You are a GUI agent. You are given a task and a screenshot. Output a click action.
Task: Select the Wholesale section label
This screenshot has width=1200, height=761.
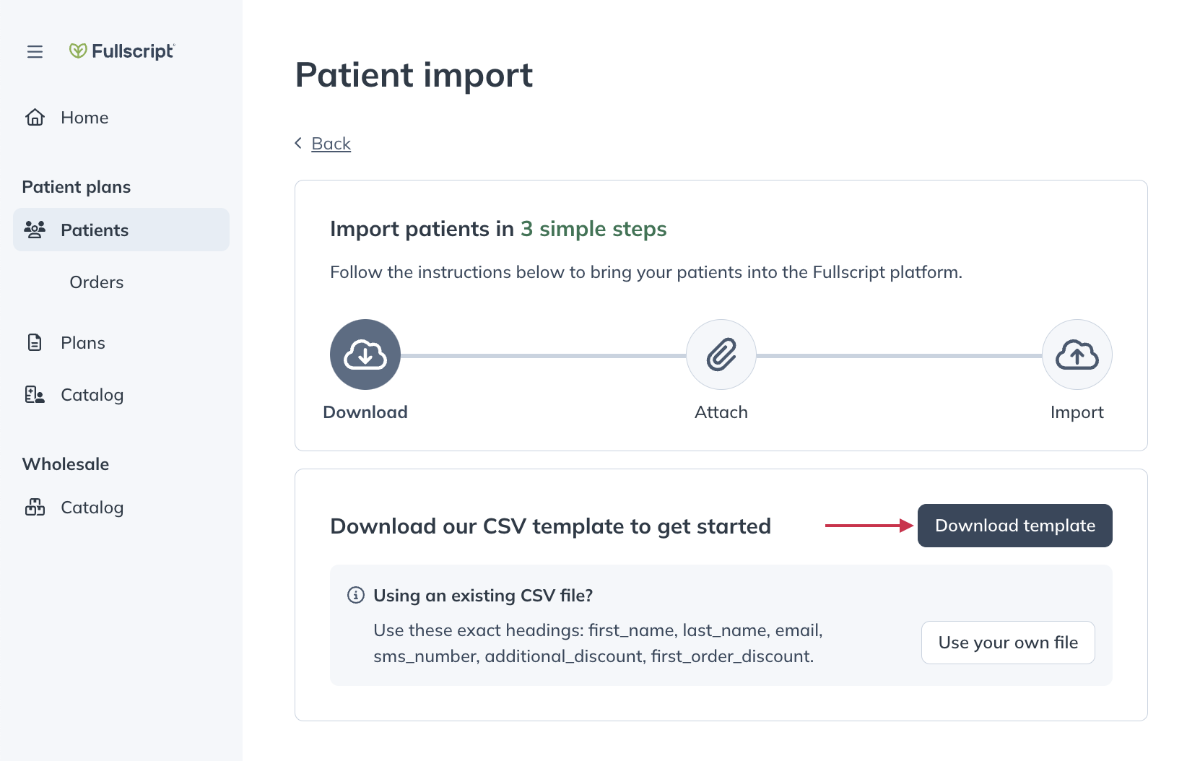pyautogui.click(x=65, y=464)
